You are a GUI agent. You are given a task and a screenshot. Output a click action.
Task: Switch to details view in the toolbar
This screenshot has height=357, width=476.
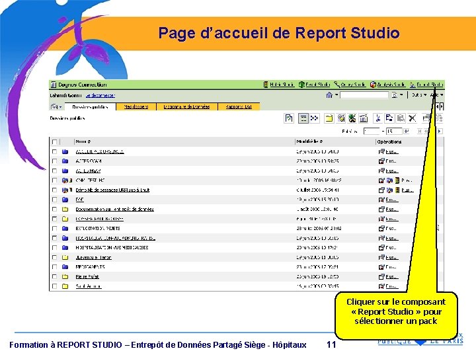314,118
